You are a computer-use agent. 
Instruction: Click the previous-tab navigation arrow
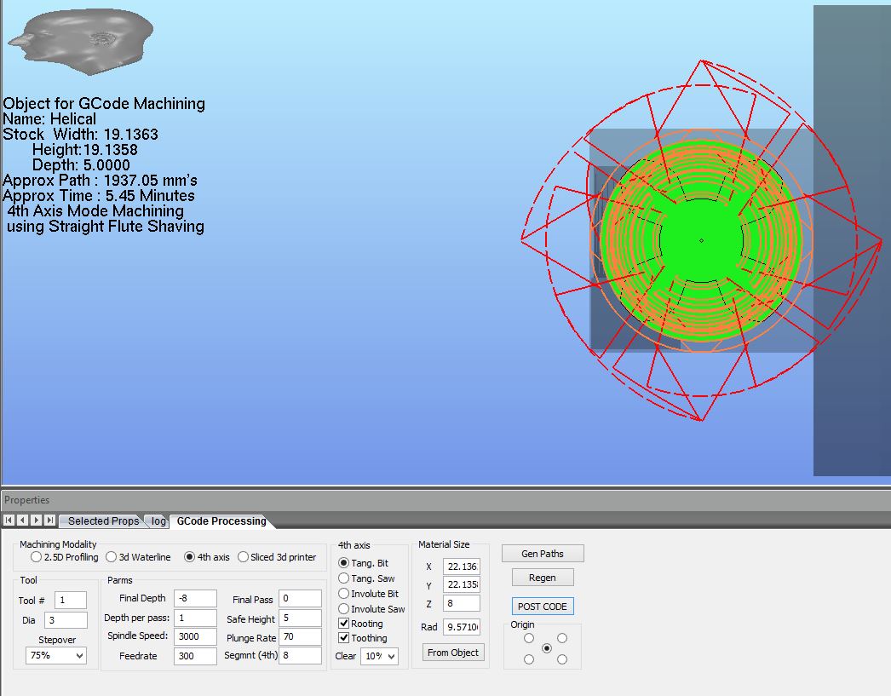(22, 521)
